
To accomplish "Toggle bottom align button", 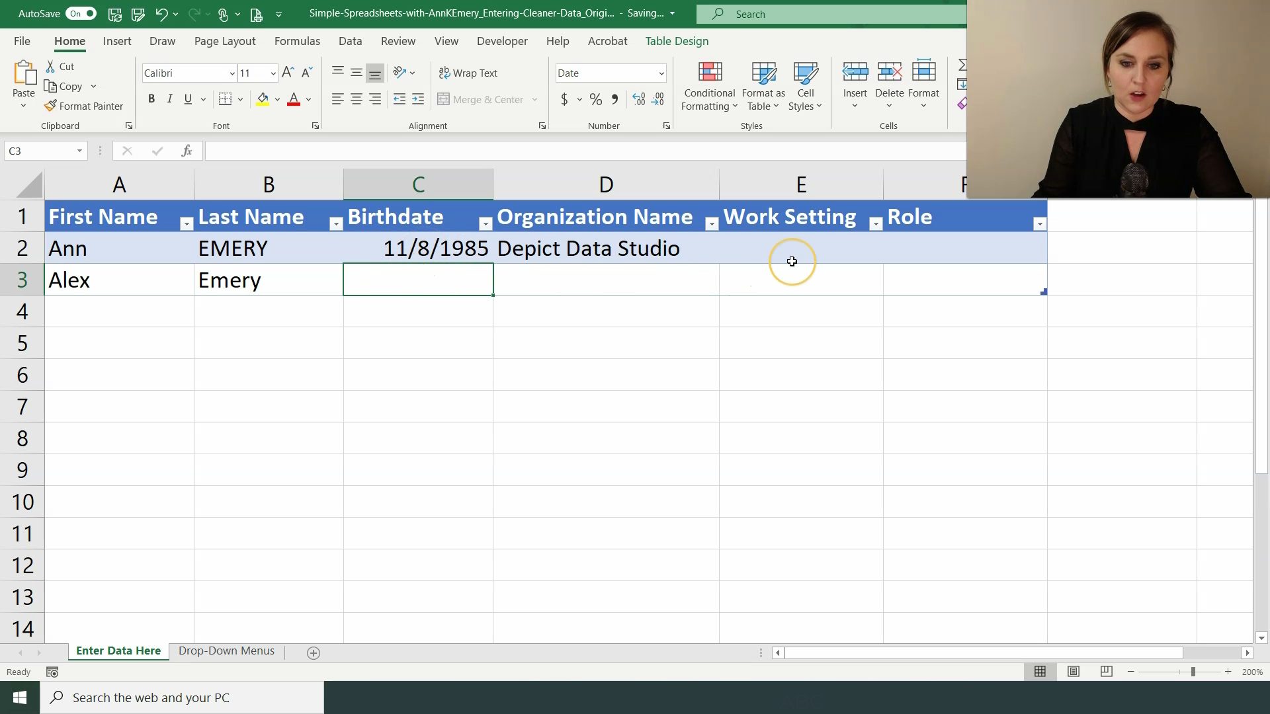I will 375,73.
